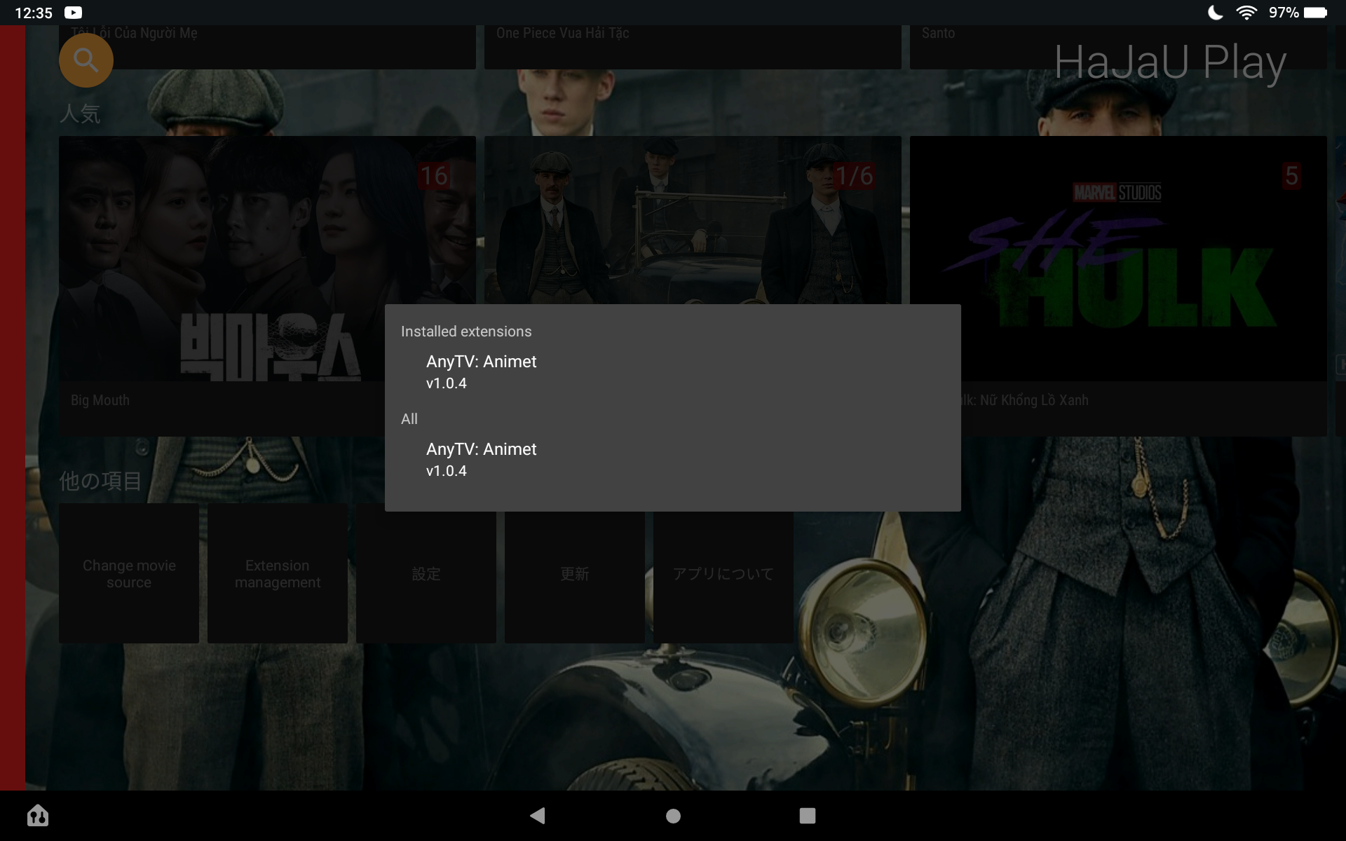The height and width of the screenshot is (841, 1346).
Task: Click the All heading in the dialog
Action: [409, 419]
